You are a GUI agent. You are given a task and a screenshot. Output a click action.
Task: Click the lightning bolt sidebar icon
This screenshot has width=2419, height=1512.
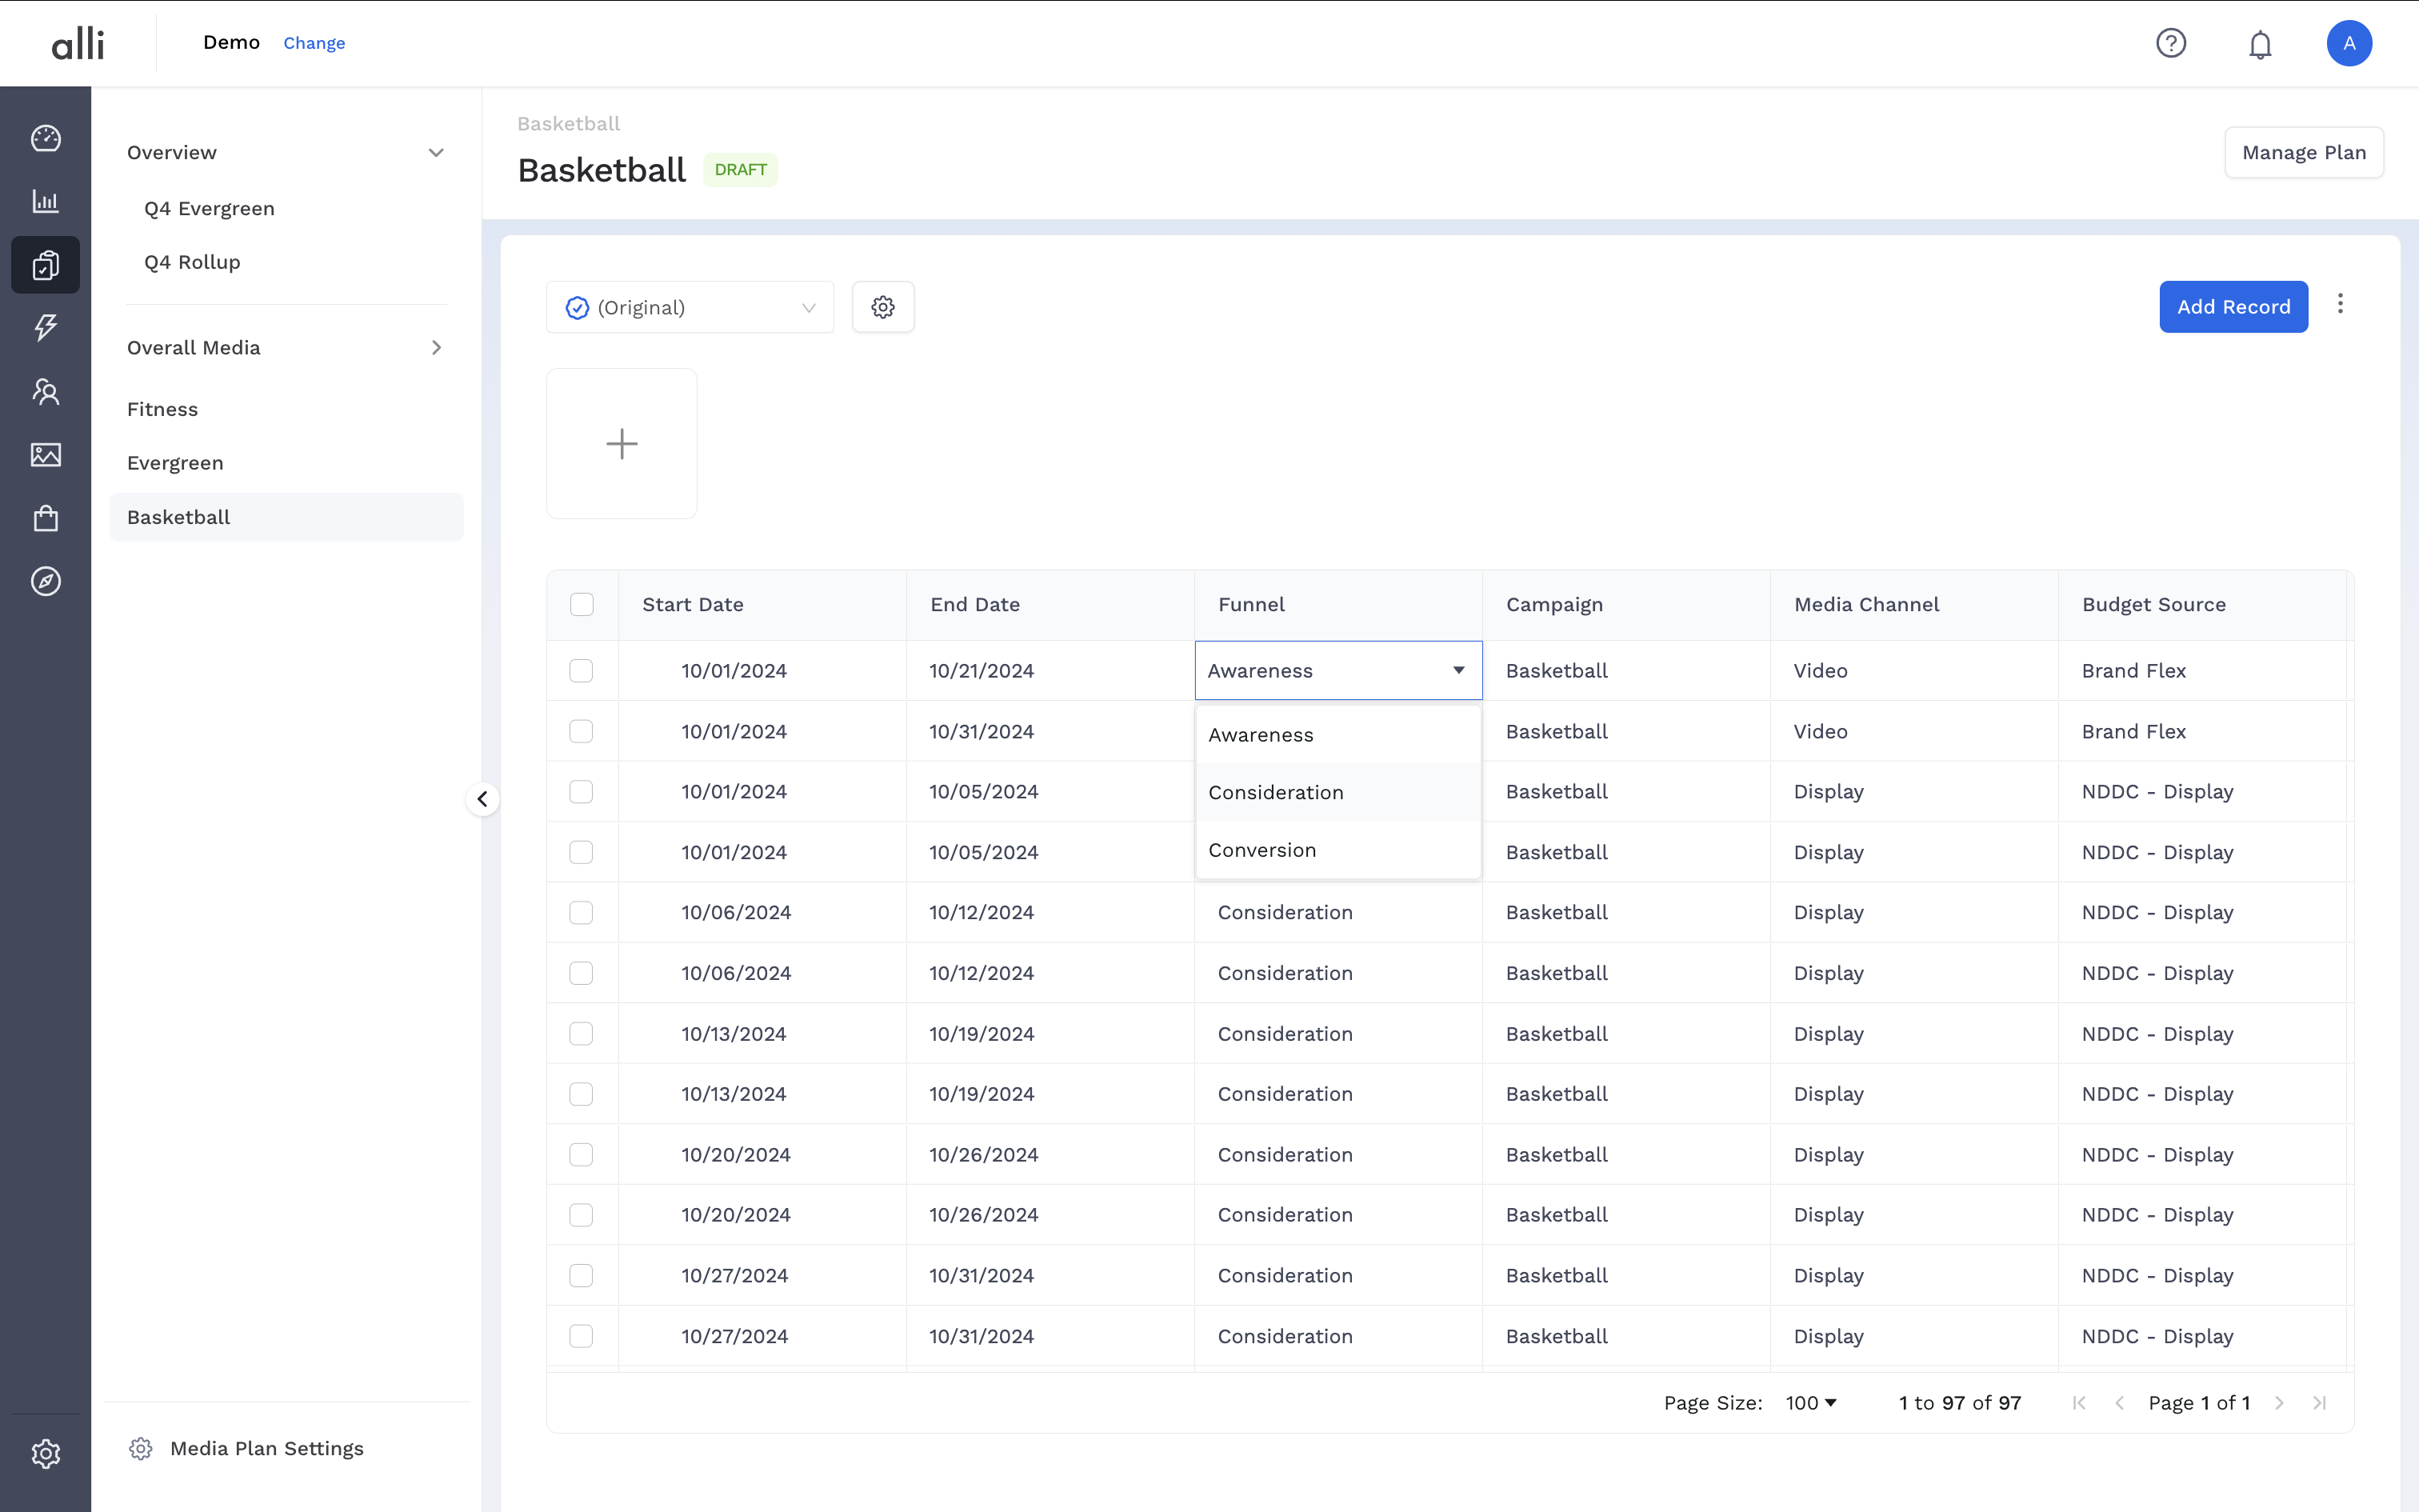[x=46, y=327]
